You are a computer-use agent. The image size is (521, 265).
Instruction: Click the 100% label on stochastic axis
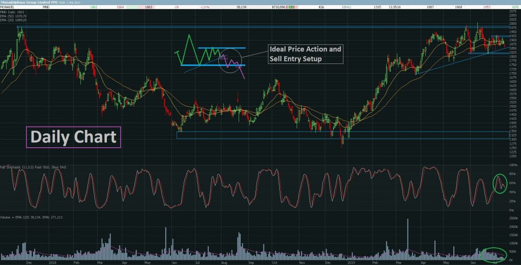click(x=512, y=165)
